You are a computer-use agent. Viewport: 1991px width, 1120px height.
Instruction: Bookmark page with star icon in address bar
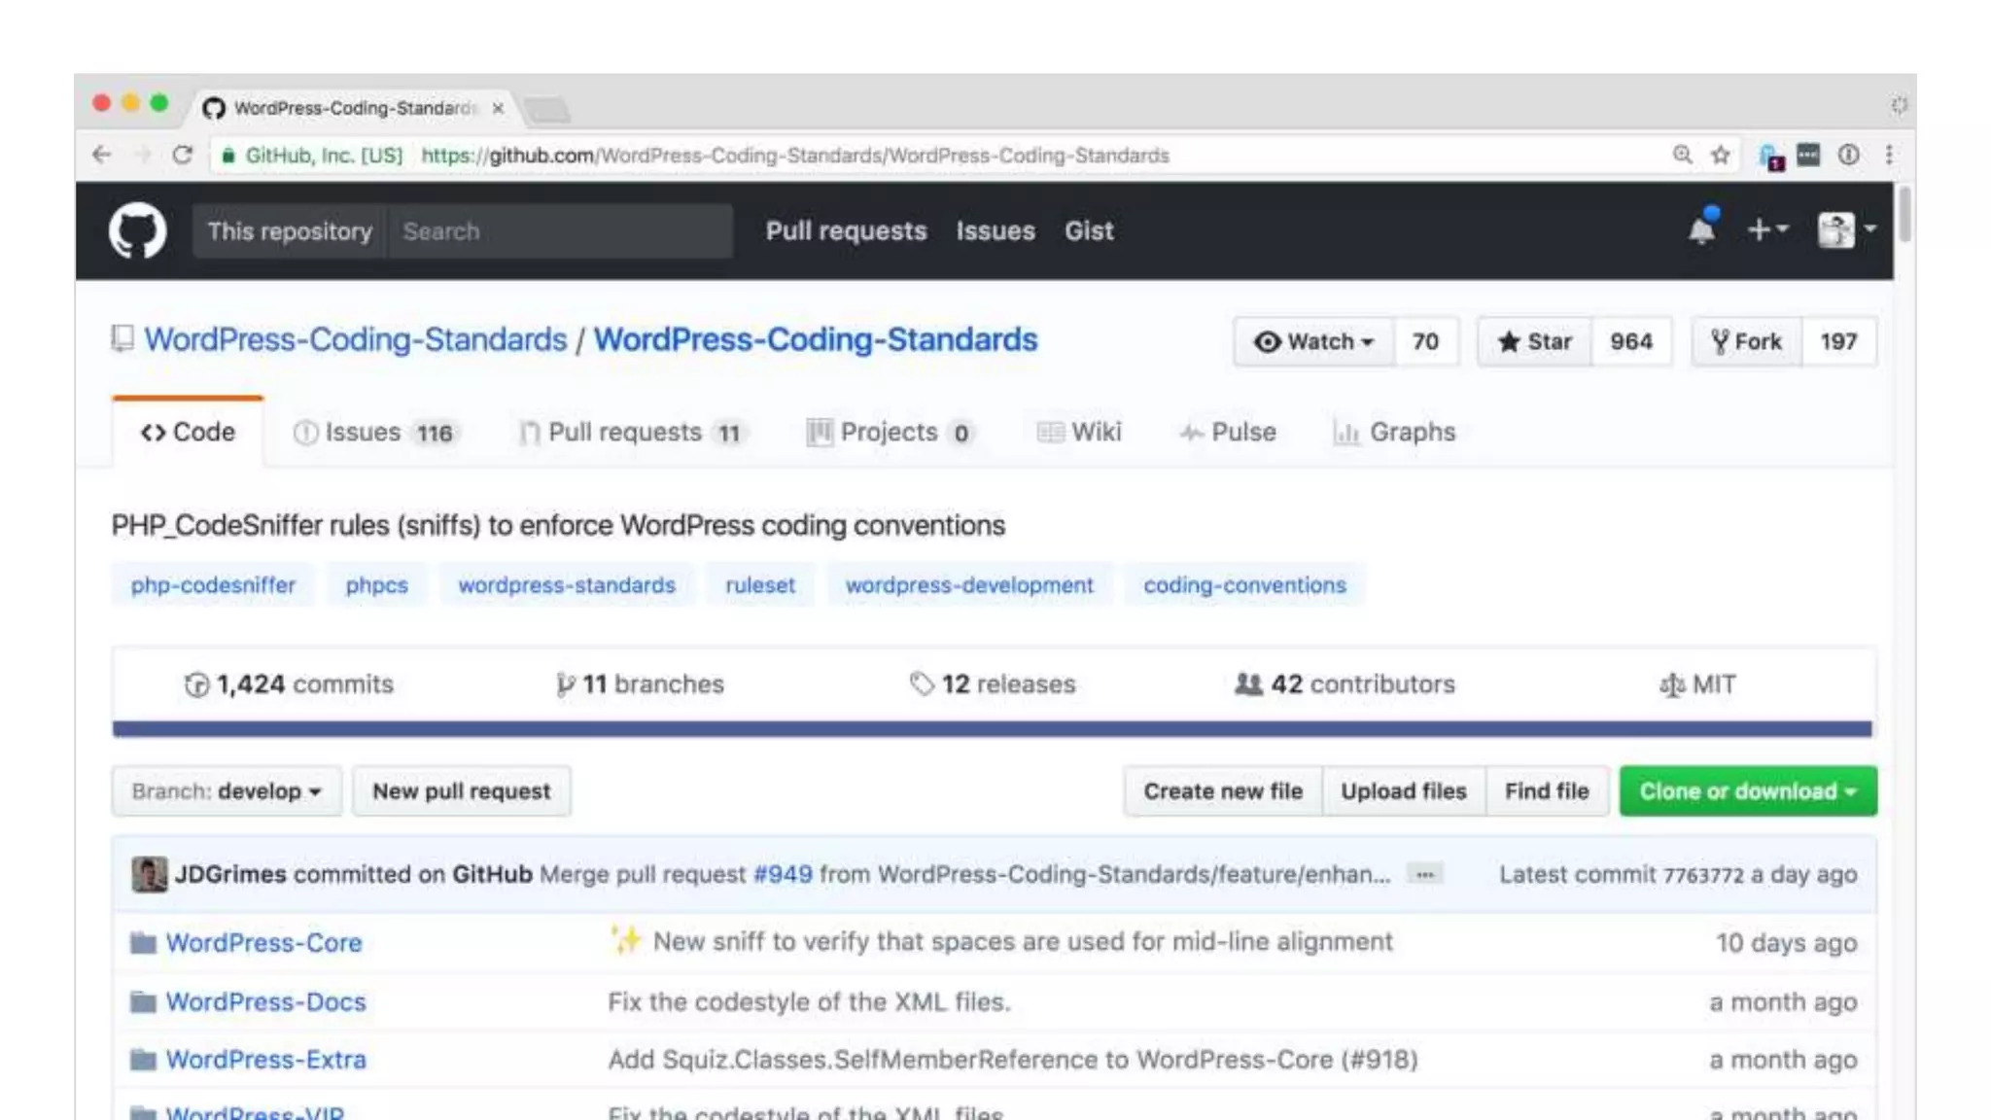(1721, 156)
